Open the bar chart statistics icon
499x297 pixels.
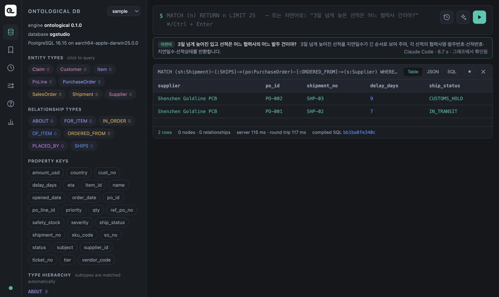click(11, 122)
